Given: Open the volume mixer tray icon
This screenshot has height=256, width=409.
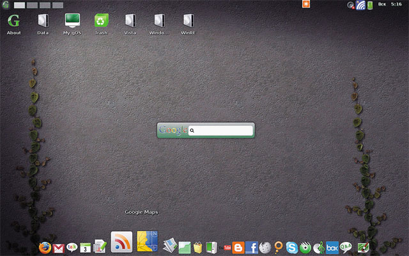Looking at the screenshot, I should pyautogui.click(x=351, y=5).
